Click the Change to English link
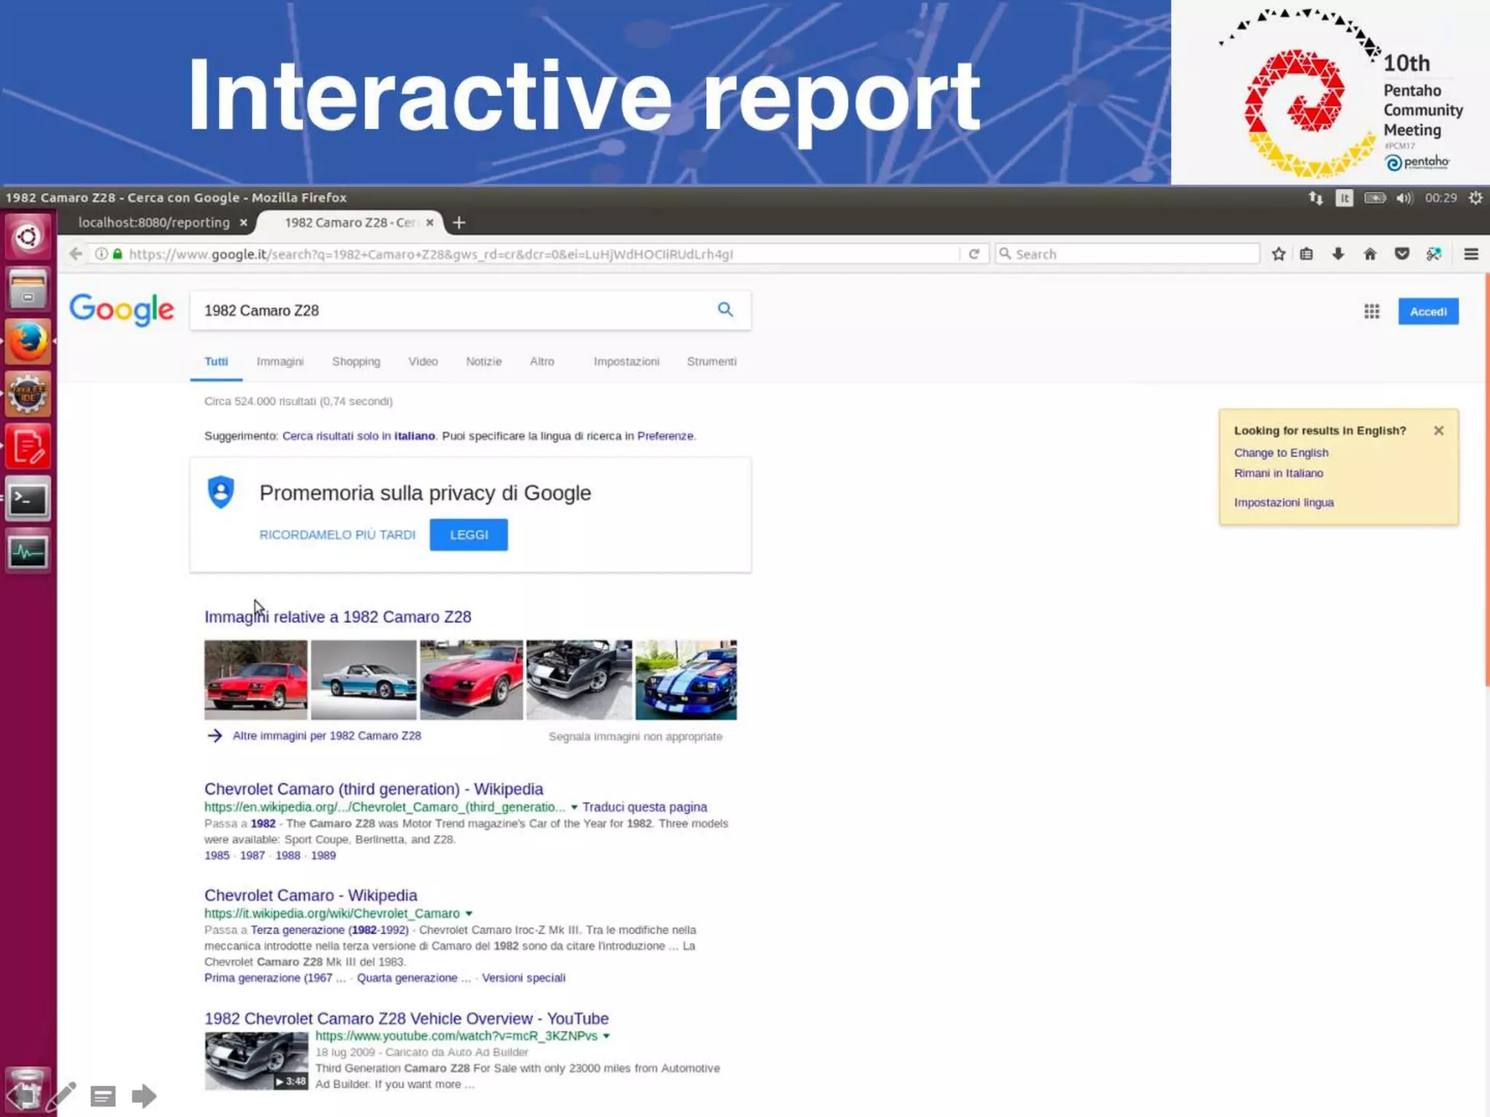The image size is (1490, 1117). [x=1280, y=452]
